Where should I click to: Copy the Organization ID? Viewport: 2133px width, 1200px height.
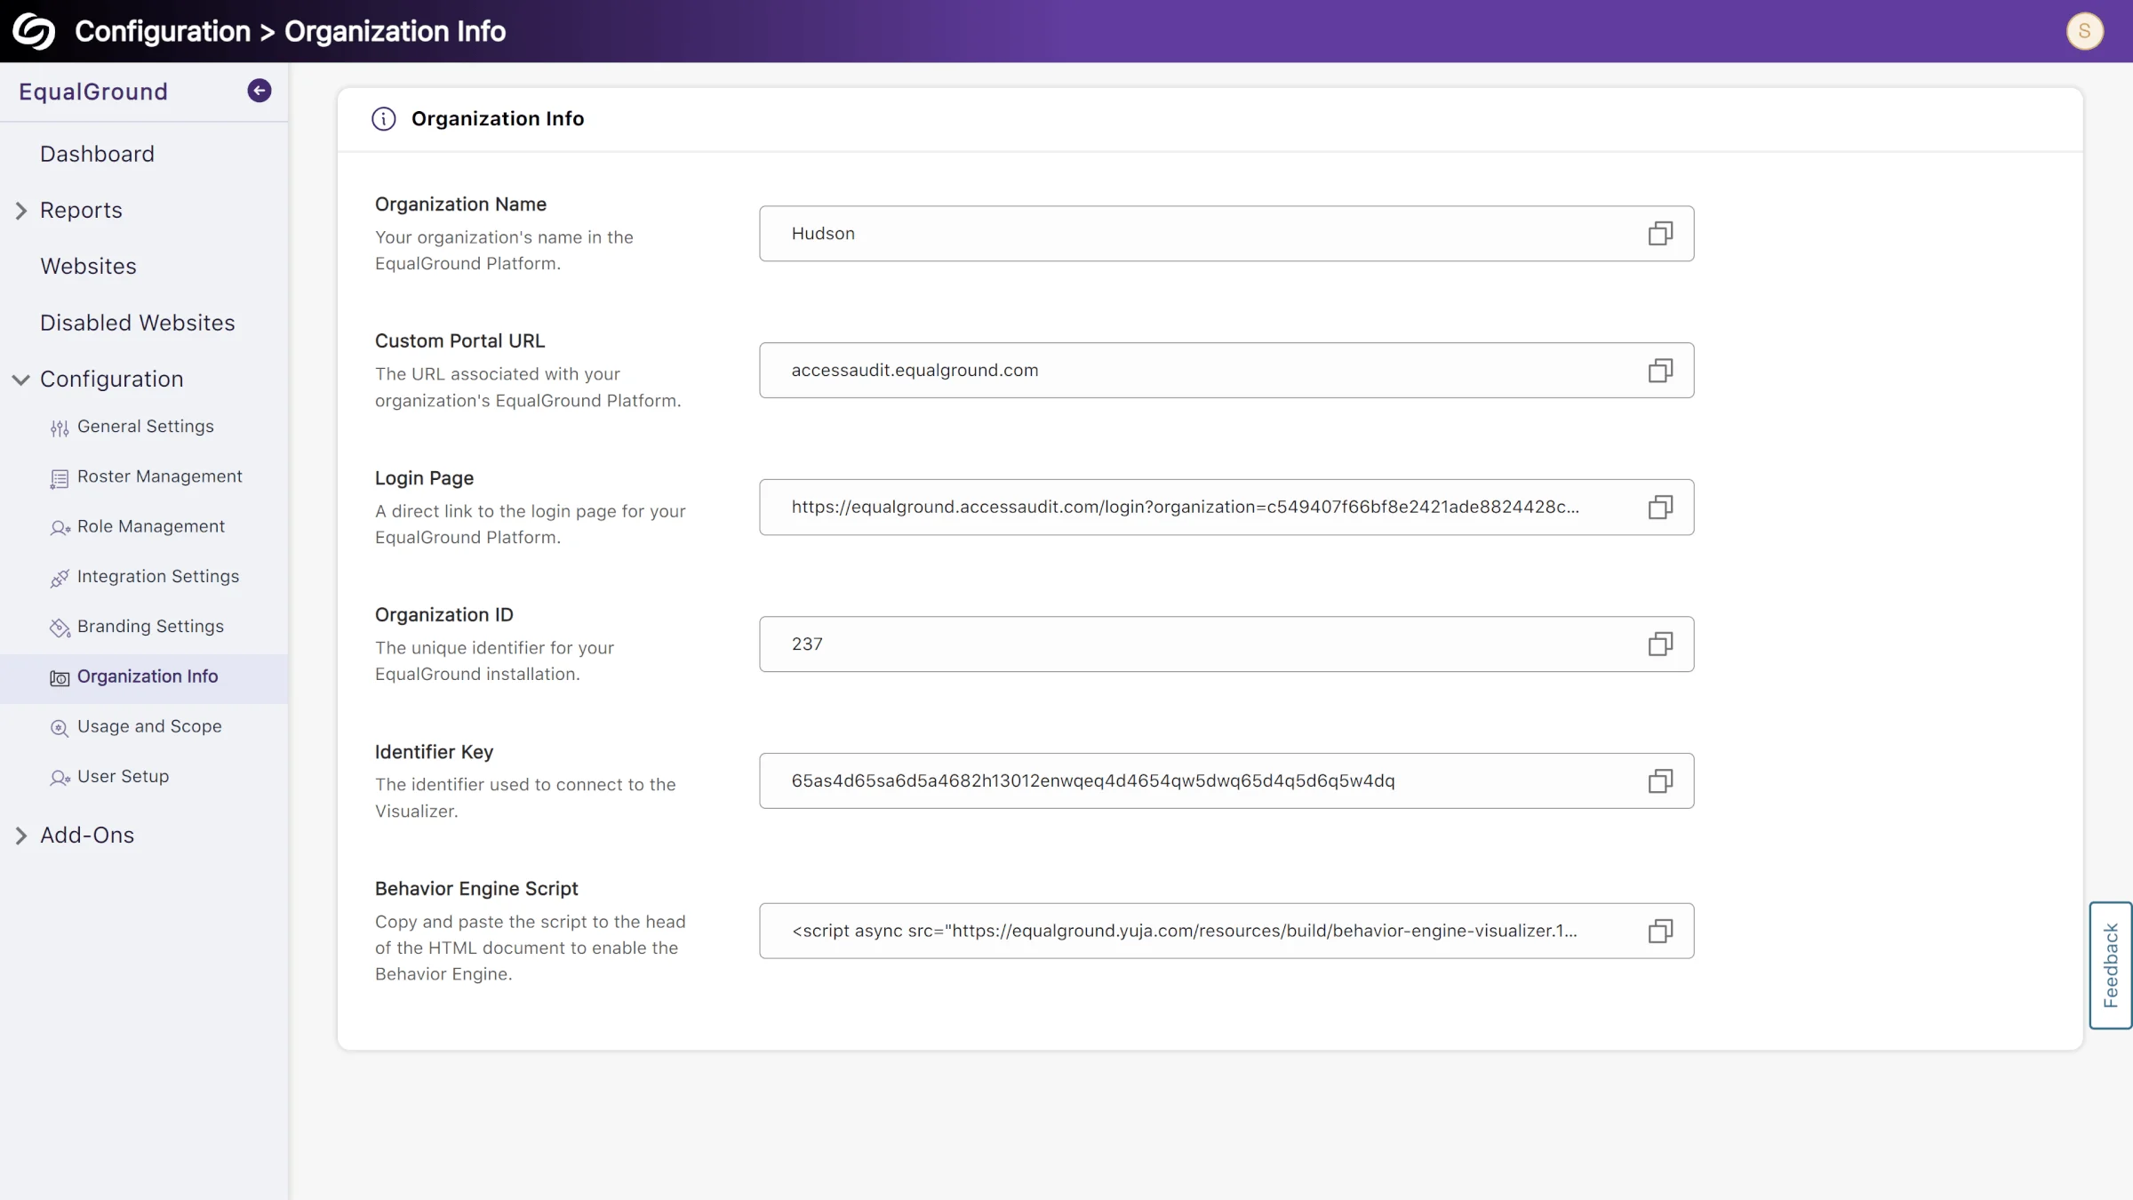pos(1660,644)
